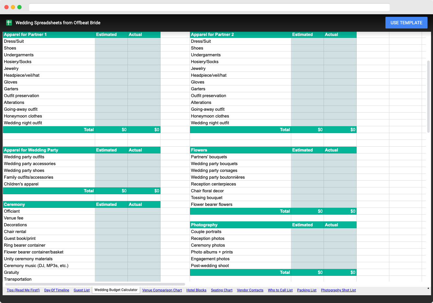Image resolution: width=433 pixels, height=303 pixels.
Task: Open the Seating Chart sheet
Action: pyautogui.click(x=222, y=290)
